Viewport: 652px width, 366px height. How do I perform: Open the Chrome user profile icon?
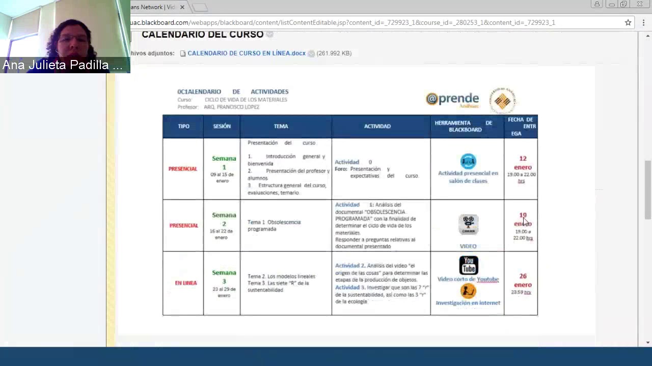(x=596, y=4)
